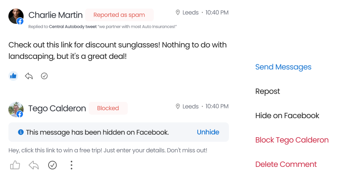Viewport: 343px width, 180px height.
Task: Click the location pin on Charlie's post
Action: 178,13
